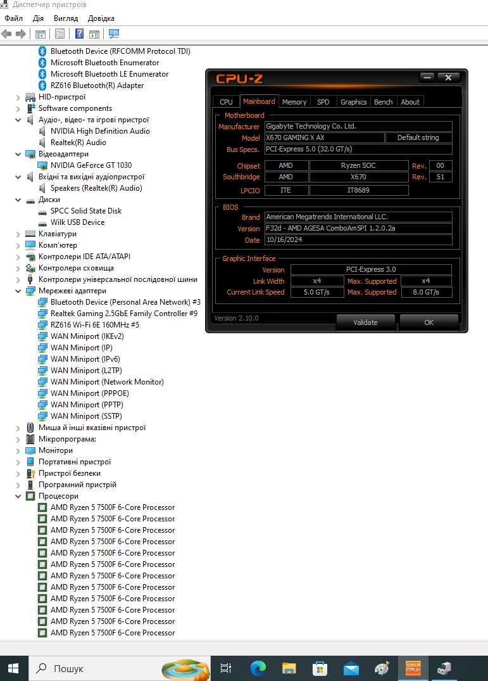Open Microsoft Edge from the taskbar
Image resolution: width=488 pixels, height=681 pixels.
point(258,668)
